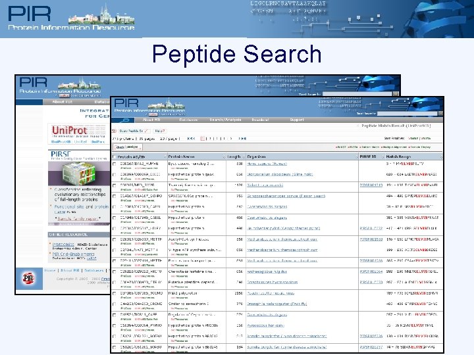
Task: Open the BLAST analysis link
Action: click(x=341, y=147)
